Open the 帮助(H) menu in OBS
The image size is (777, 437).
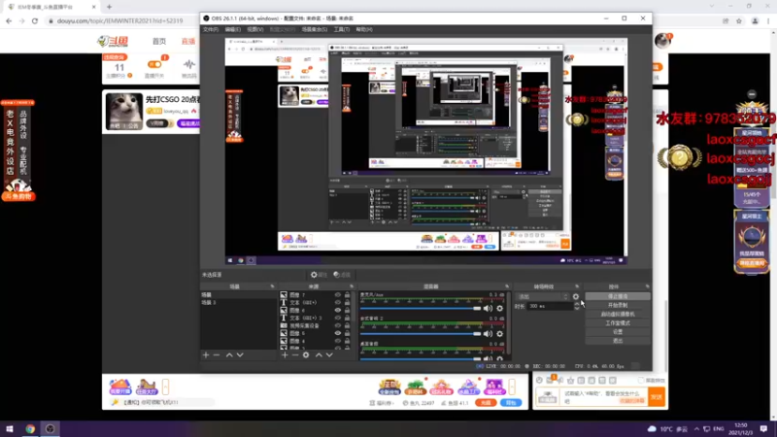pyautogui.click(x=363, y=30)
